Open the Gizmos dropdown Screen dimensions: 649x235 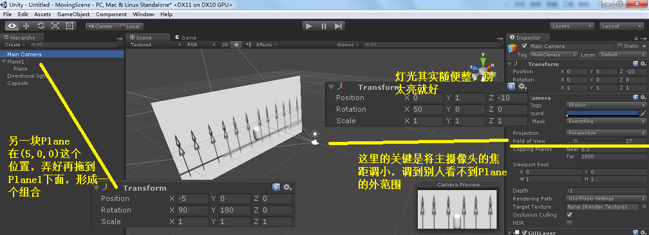click(347, 44)
